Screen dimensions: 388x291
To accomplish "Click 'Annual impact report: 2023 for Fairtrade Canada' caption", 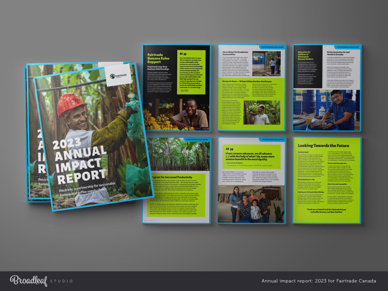I will 319,281.
